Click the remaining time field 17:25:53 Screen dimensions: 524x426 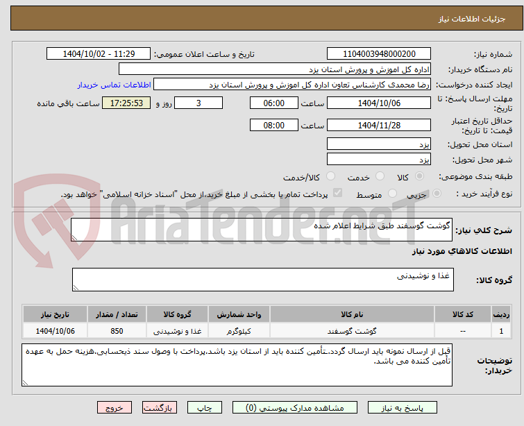tap(126, 103)
